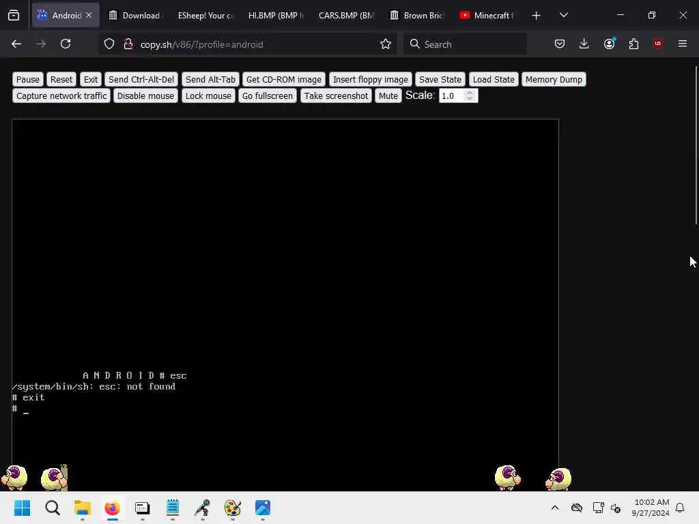Open File Explorer from taskbar
This screenshot has height=524, width=699.
coord(83,508)
